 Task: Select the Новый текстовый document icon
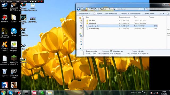[5, 60]
